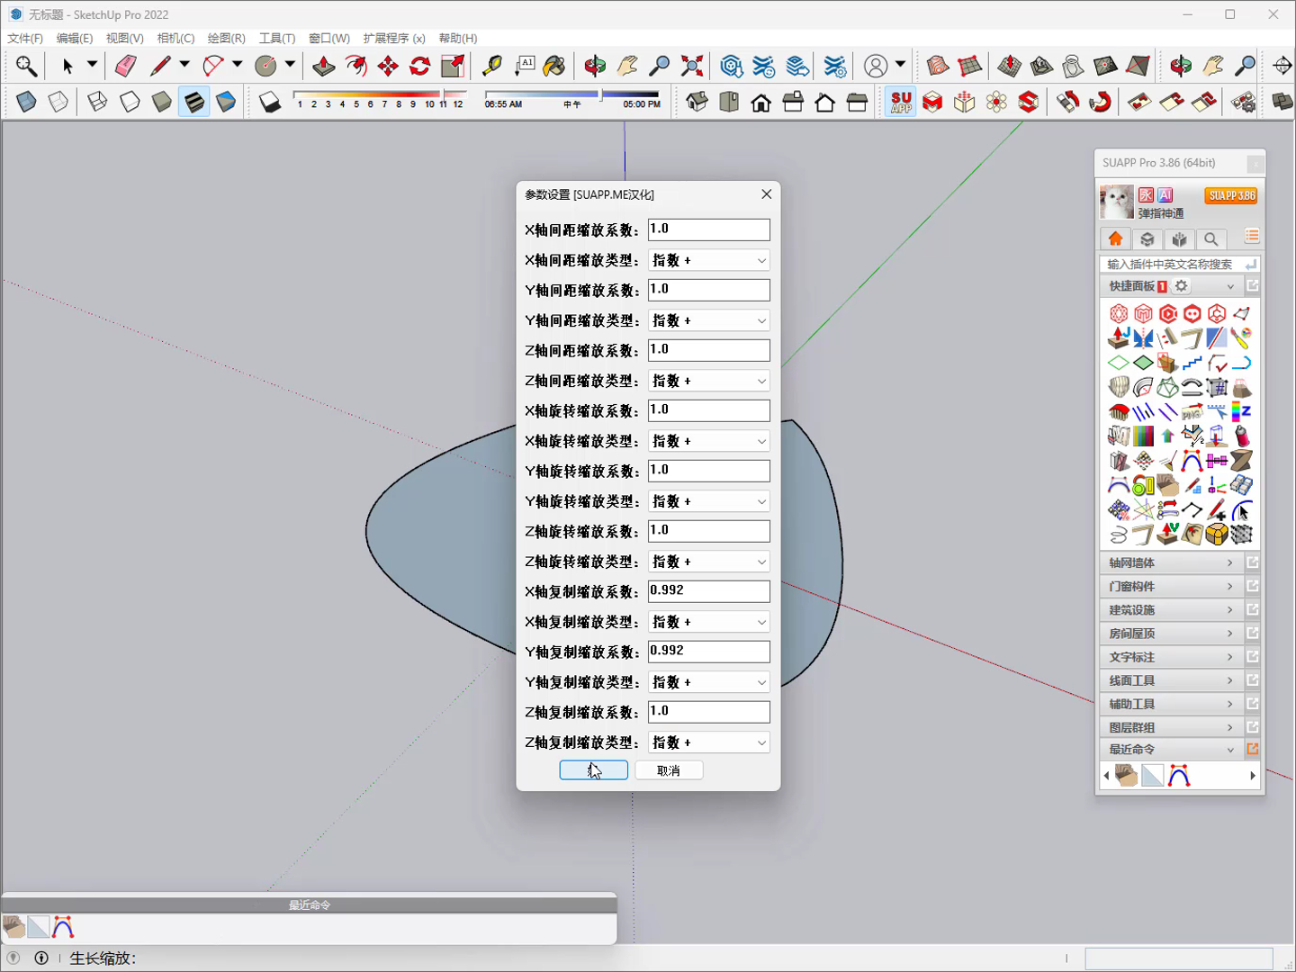Viewport: 1296px width, 972px height.
Task: Adjust the shadow time of day slider
Action: click(572, 94)
